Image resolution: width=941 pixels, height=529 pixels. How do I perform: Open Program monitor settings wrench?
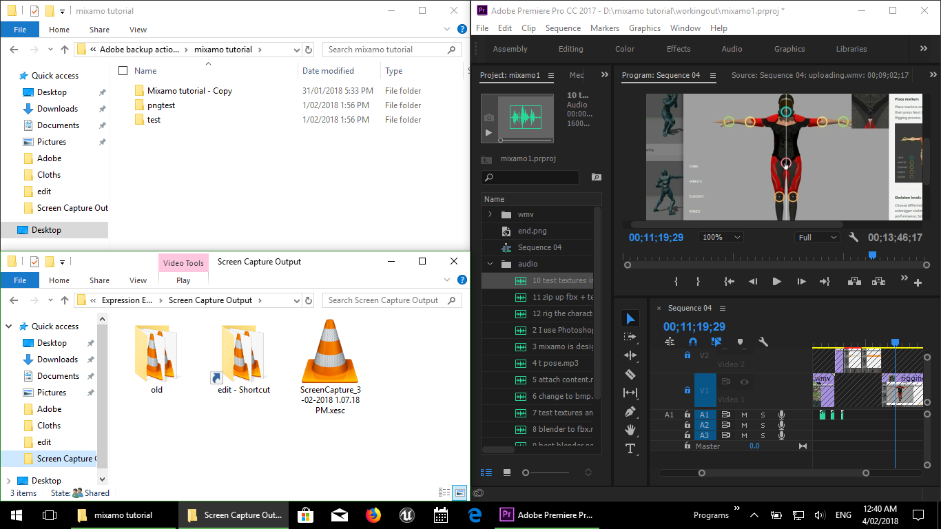(854, 237)
